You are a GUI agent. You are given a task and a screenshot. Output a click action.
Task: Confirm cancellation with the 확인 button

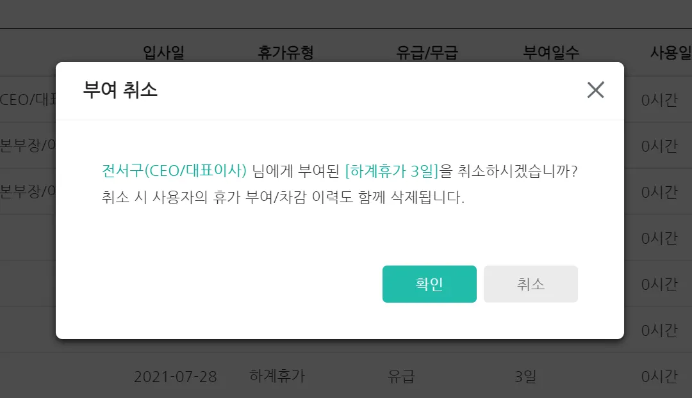point(429,284)
